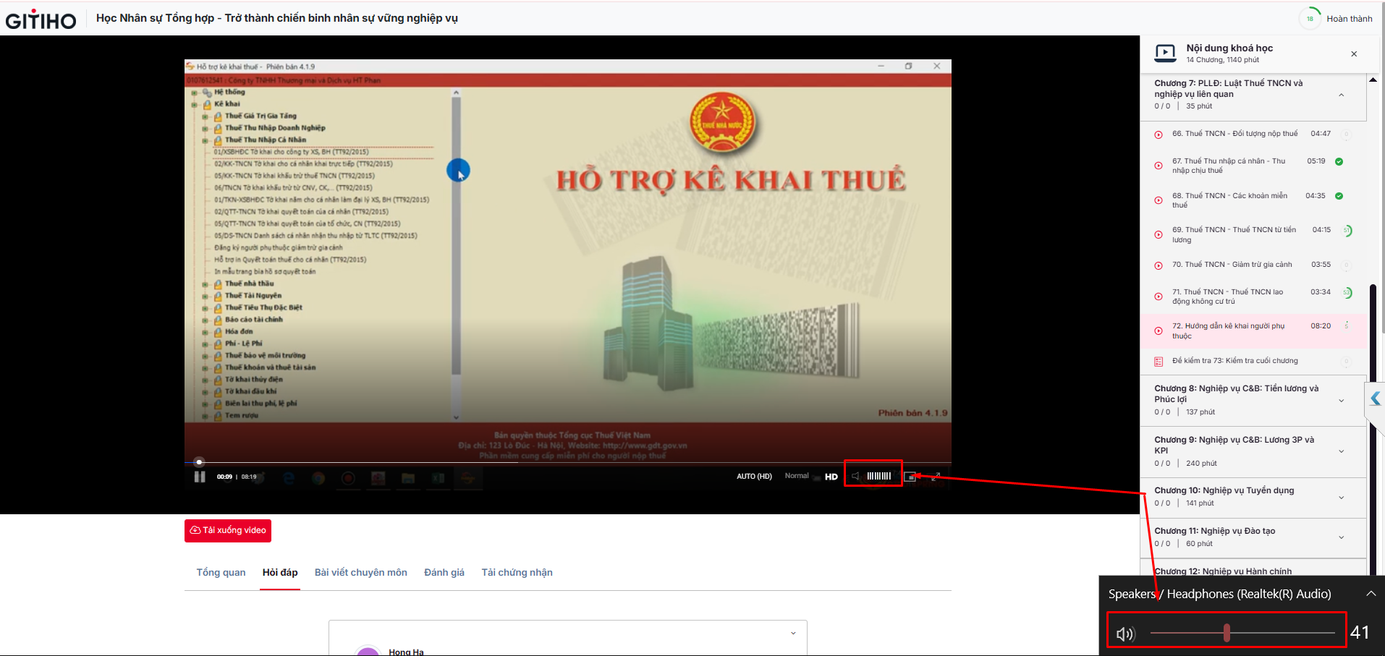1385x656 pixels.
Task: Click progress ring of lesson 72
Action: (x=1347, y=326)
